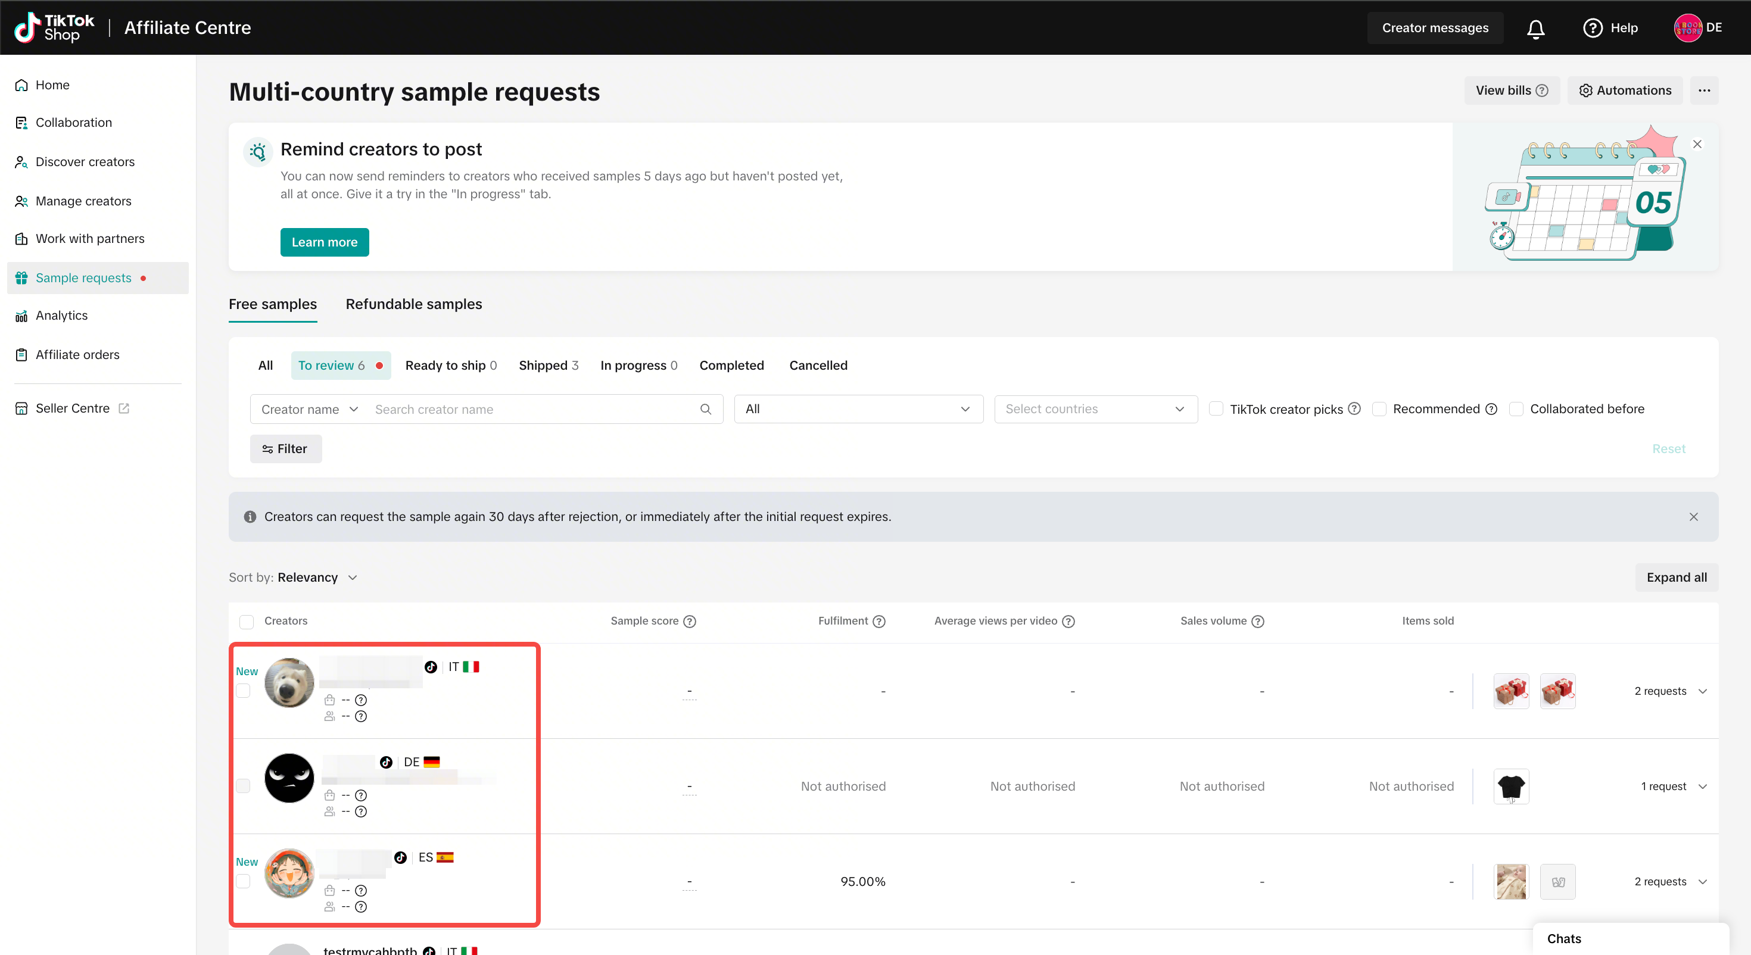The height and width of the screenshot is (955, 1751).
Task: Open the Creator name search type dropdown
Action: tap(310, 409)
